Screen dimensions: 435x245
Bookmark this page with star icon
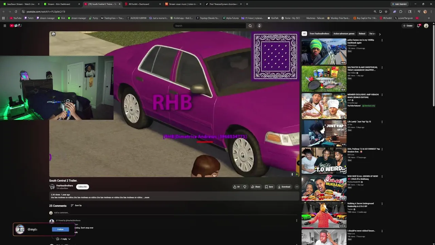point(386,12)
